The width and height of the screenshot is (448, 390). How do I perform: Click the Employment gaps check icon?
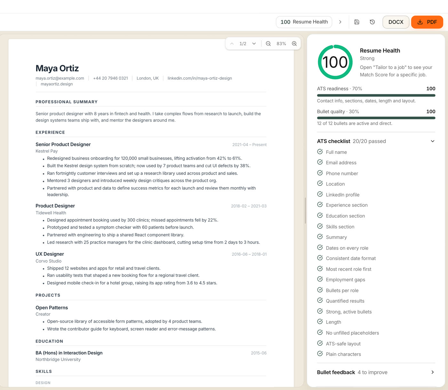tap(320, 279)
